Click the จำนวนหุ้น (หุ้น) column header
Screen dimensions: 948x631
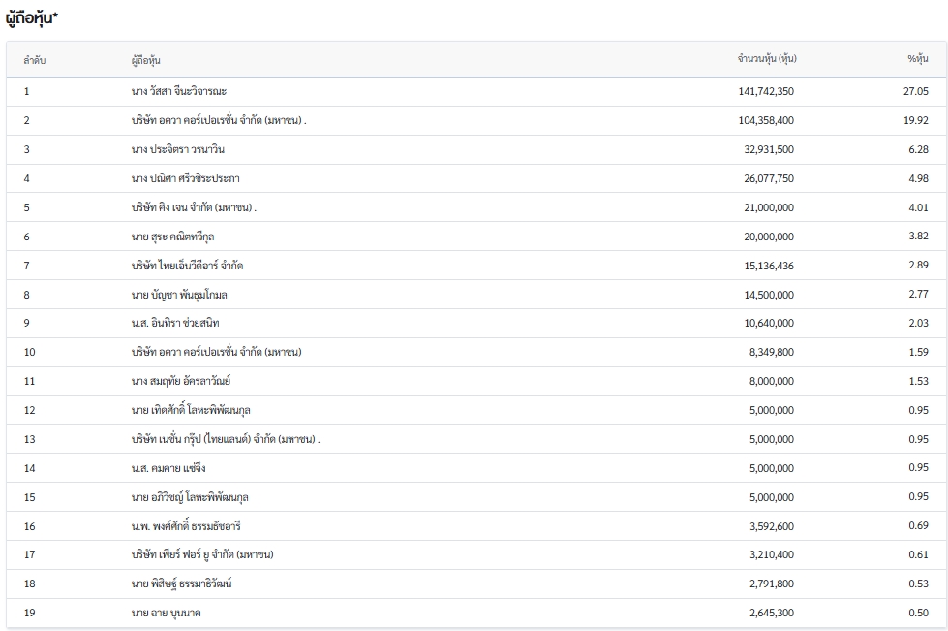coord(766,60)
